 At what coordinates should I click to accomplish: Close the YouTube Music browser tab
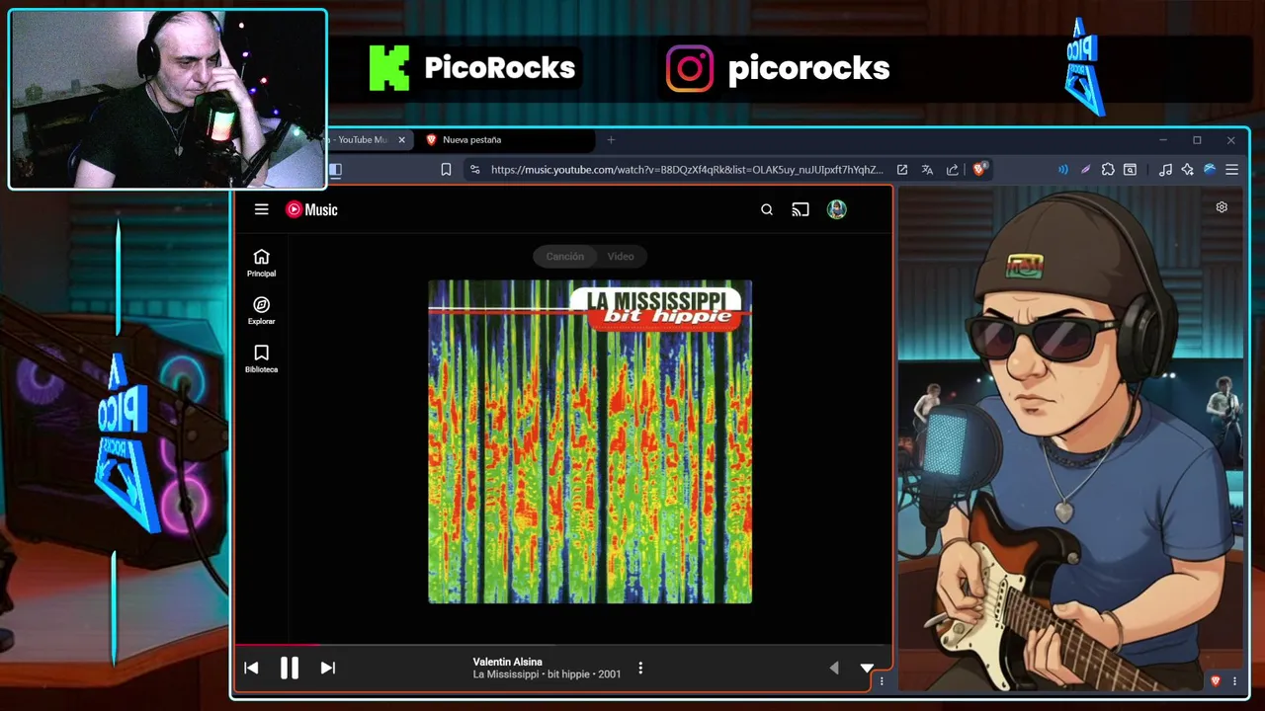click(401, 140)
